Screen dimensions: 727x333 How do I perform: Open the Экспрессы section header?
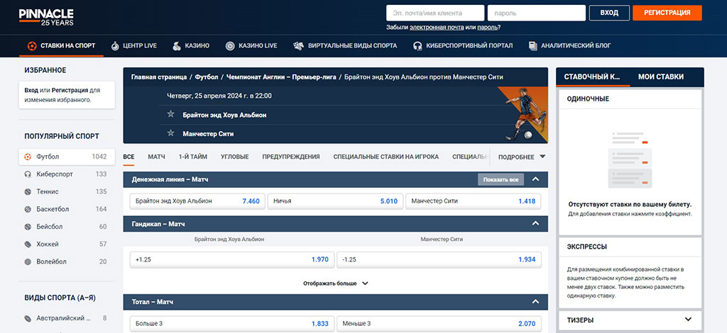coord(630,247)
